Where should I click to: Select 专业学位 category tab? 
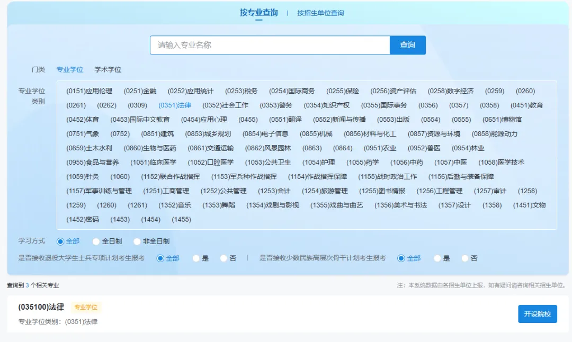point(70,69)
